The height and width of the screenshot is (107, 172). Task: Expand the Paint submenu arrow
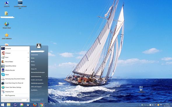[28, 57]
